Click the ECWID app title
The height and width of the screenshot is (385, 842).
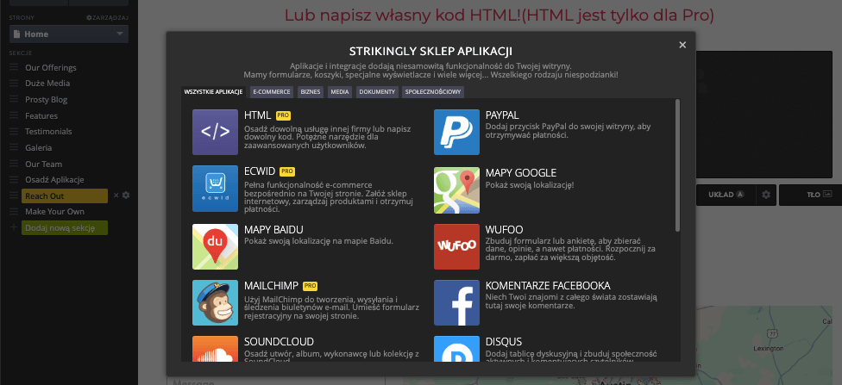click(x=260, y=171)
